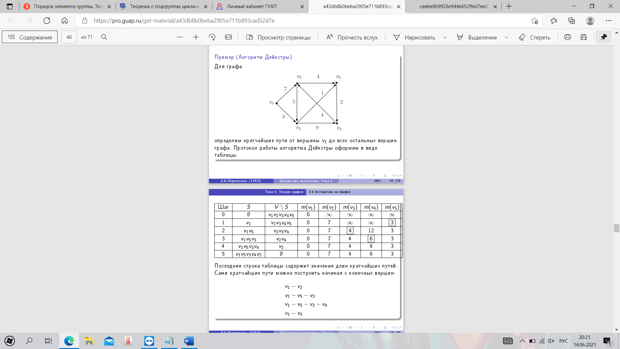Click the muted volume tray icon

tap(551, 341)
